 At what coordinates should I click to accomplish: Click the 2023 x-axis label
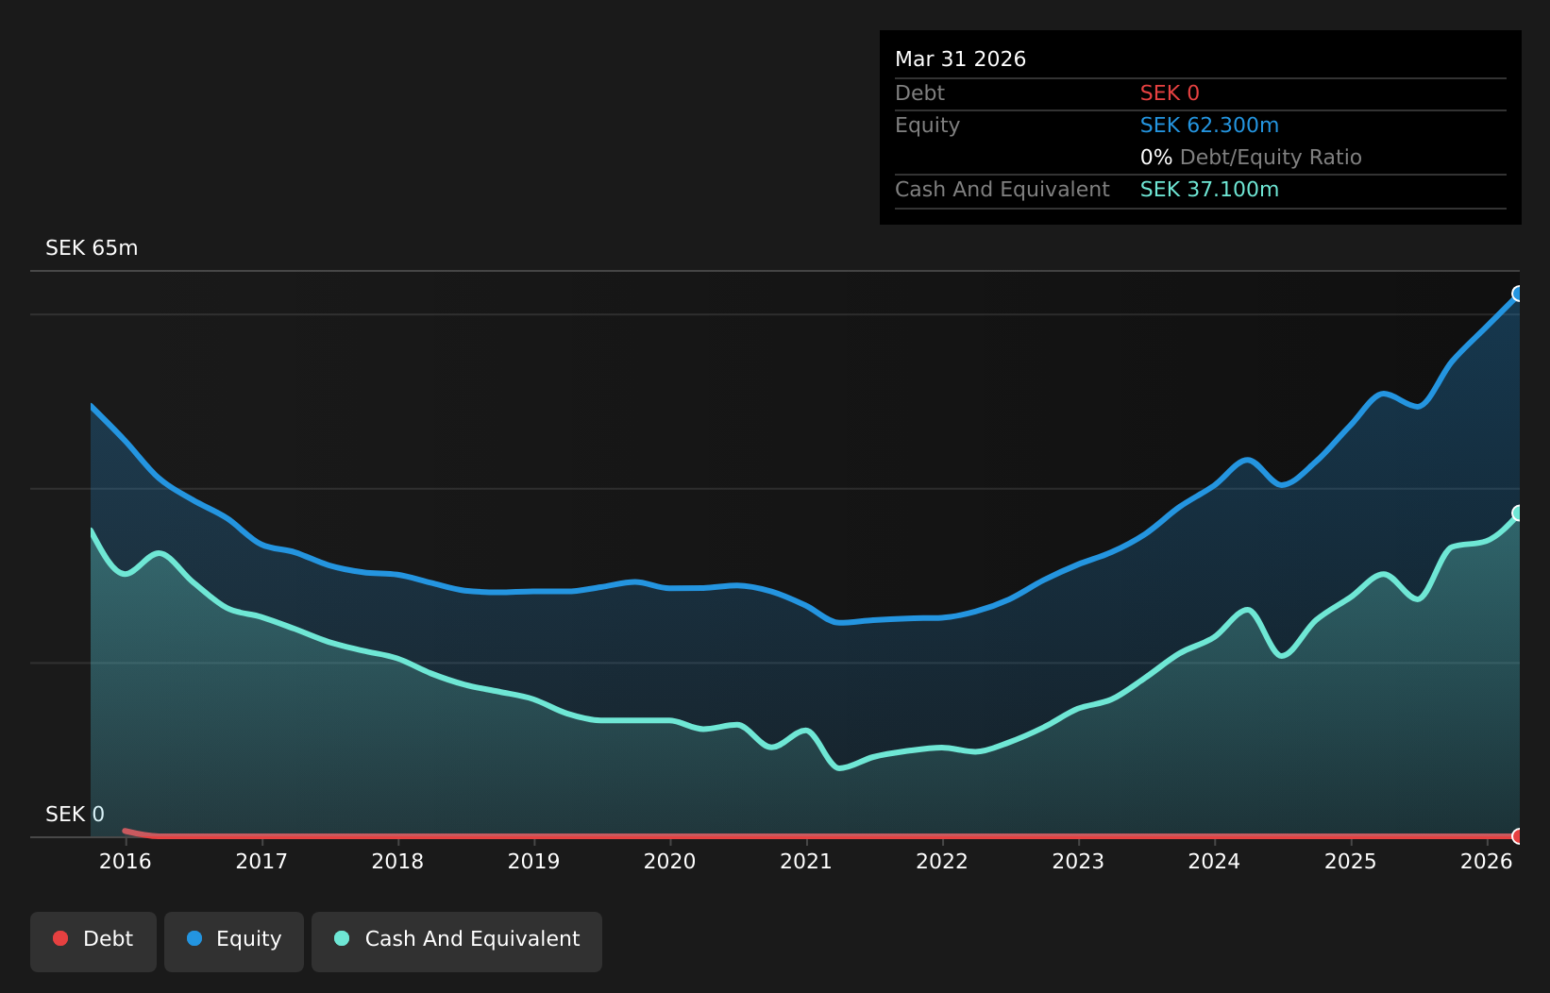[x=1078, y=861]
